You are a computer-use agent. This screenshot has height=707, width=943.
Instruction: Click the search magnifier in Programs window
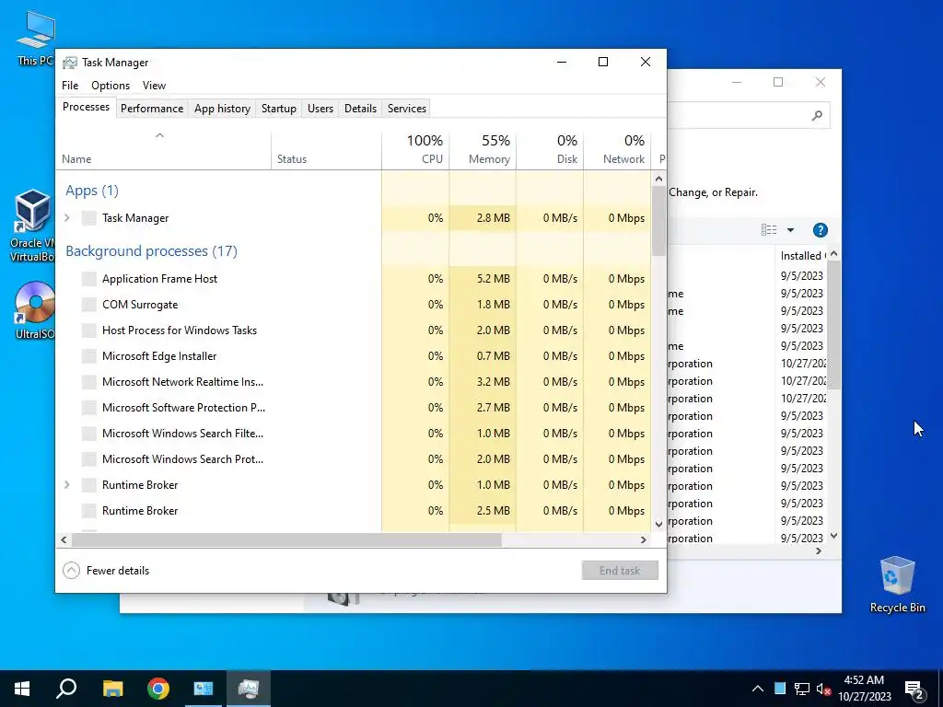pyautogui.click(x=817, y=115)
